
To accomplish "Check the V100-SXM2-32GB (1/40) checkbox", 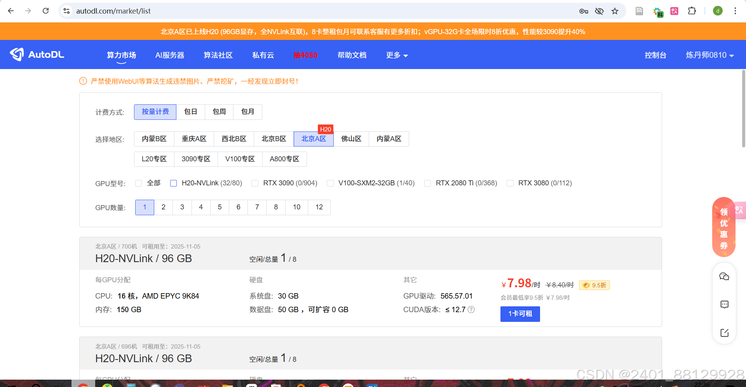I will point(330,183).
